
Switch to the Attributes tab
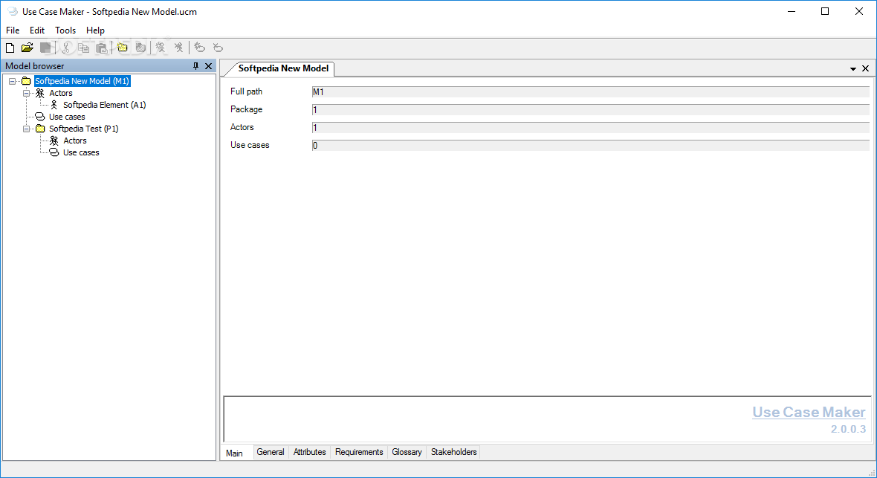(310, 452)
